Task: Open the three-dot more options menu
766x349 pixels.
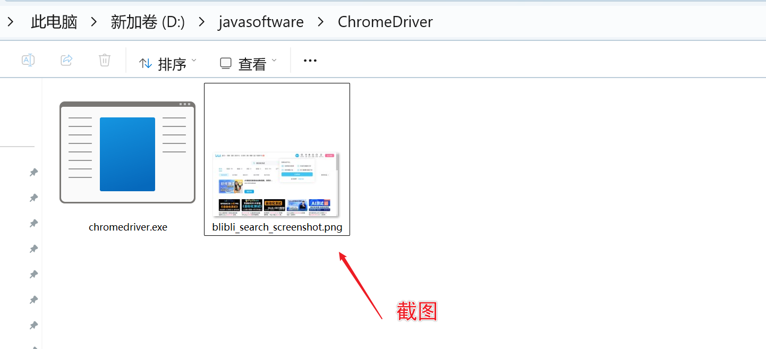Action: 310,61
